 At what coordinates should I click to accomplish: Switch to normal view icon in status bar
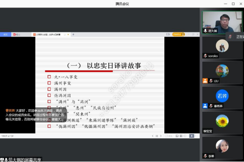(x=177, y=136)
